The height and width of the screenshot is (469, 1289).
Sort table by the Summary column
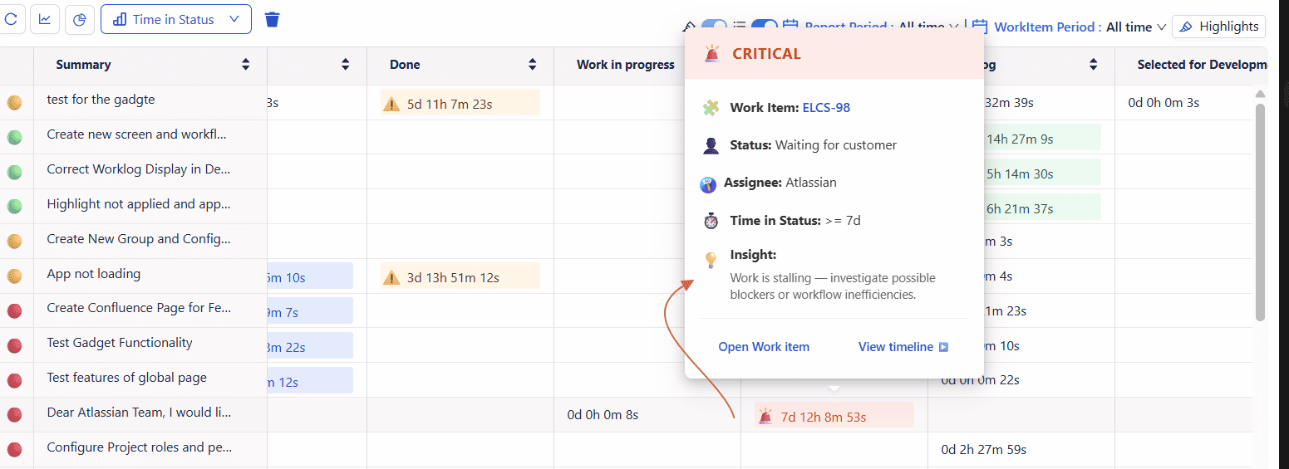245,65
